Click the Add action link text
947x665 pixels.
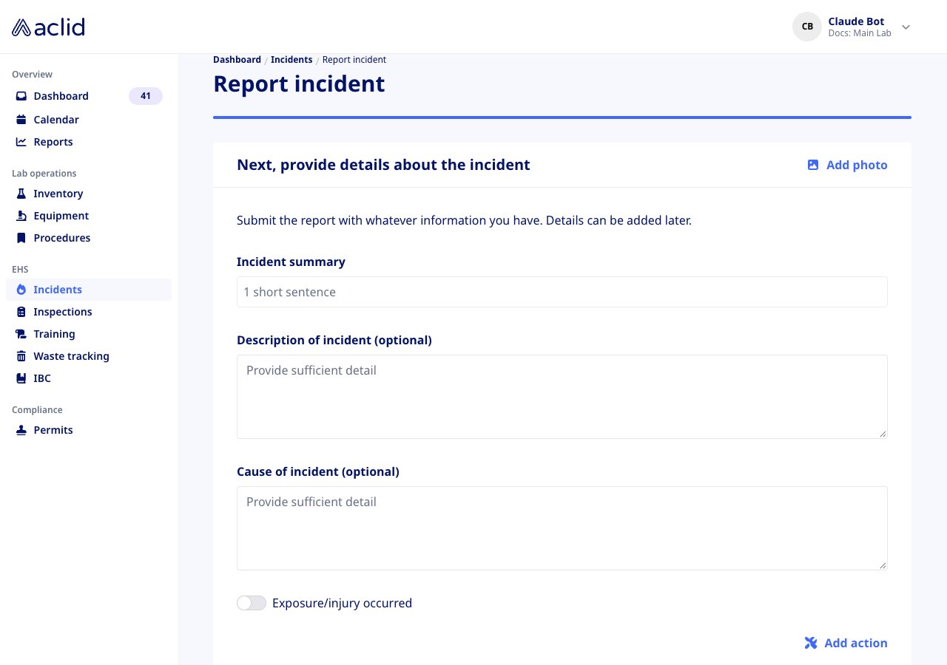click(x=856, y=643)
